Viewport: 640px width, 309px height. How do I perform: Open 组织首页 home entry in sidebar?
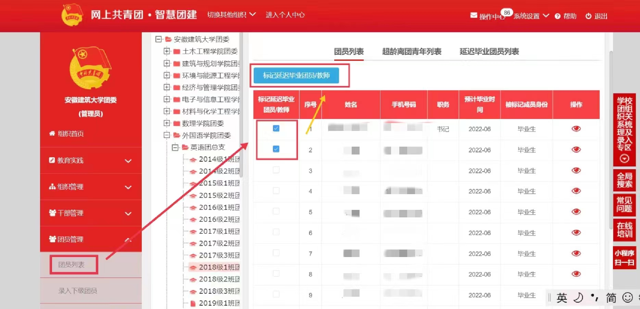66,134
